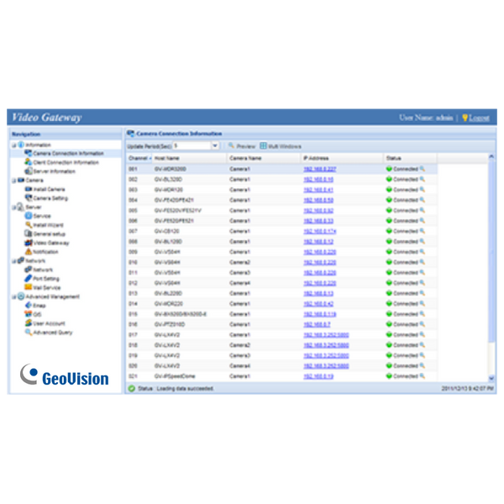
Task: Select the Camera Setting icon
Action: click(x=29, y=197)
